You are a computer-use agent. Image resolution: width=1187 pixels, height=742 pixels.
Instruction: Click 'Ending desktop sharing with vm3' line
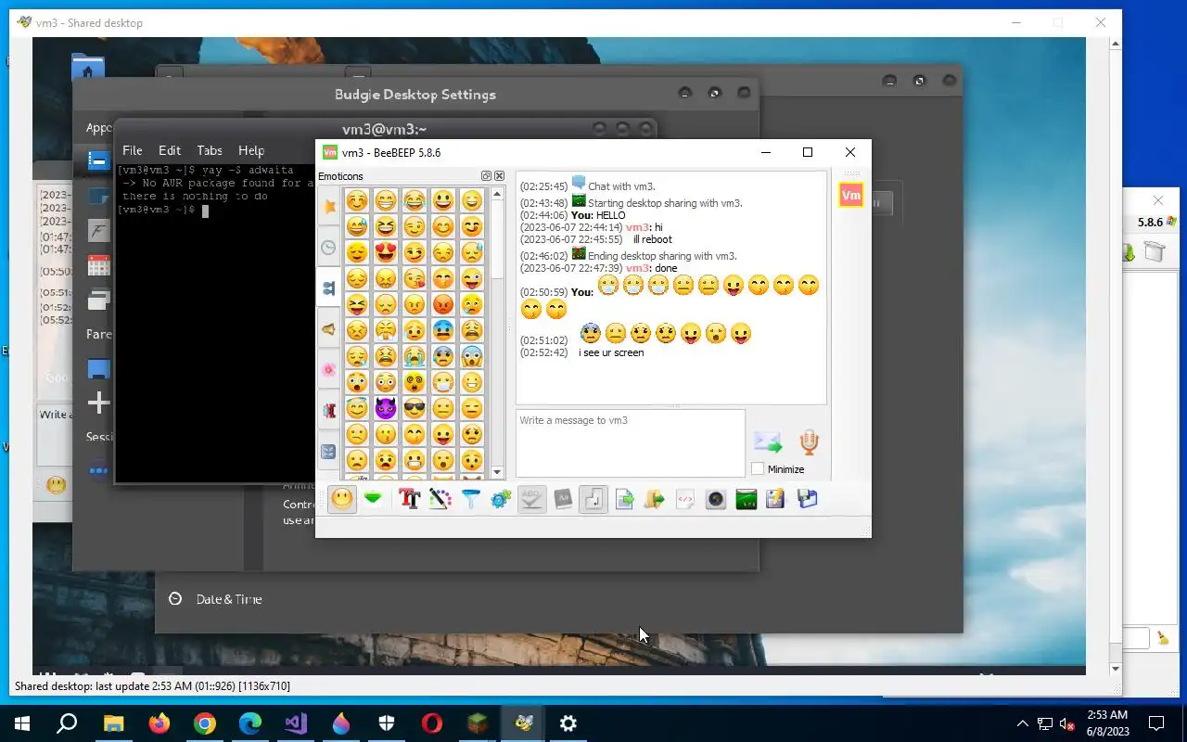(x=662, y=256)
